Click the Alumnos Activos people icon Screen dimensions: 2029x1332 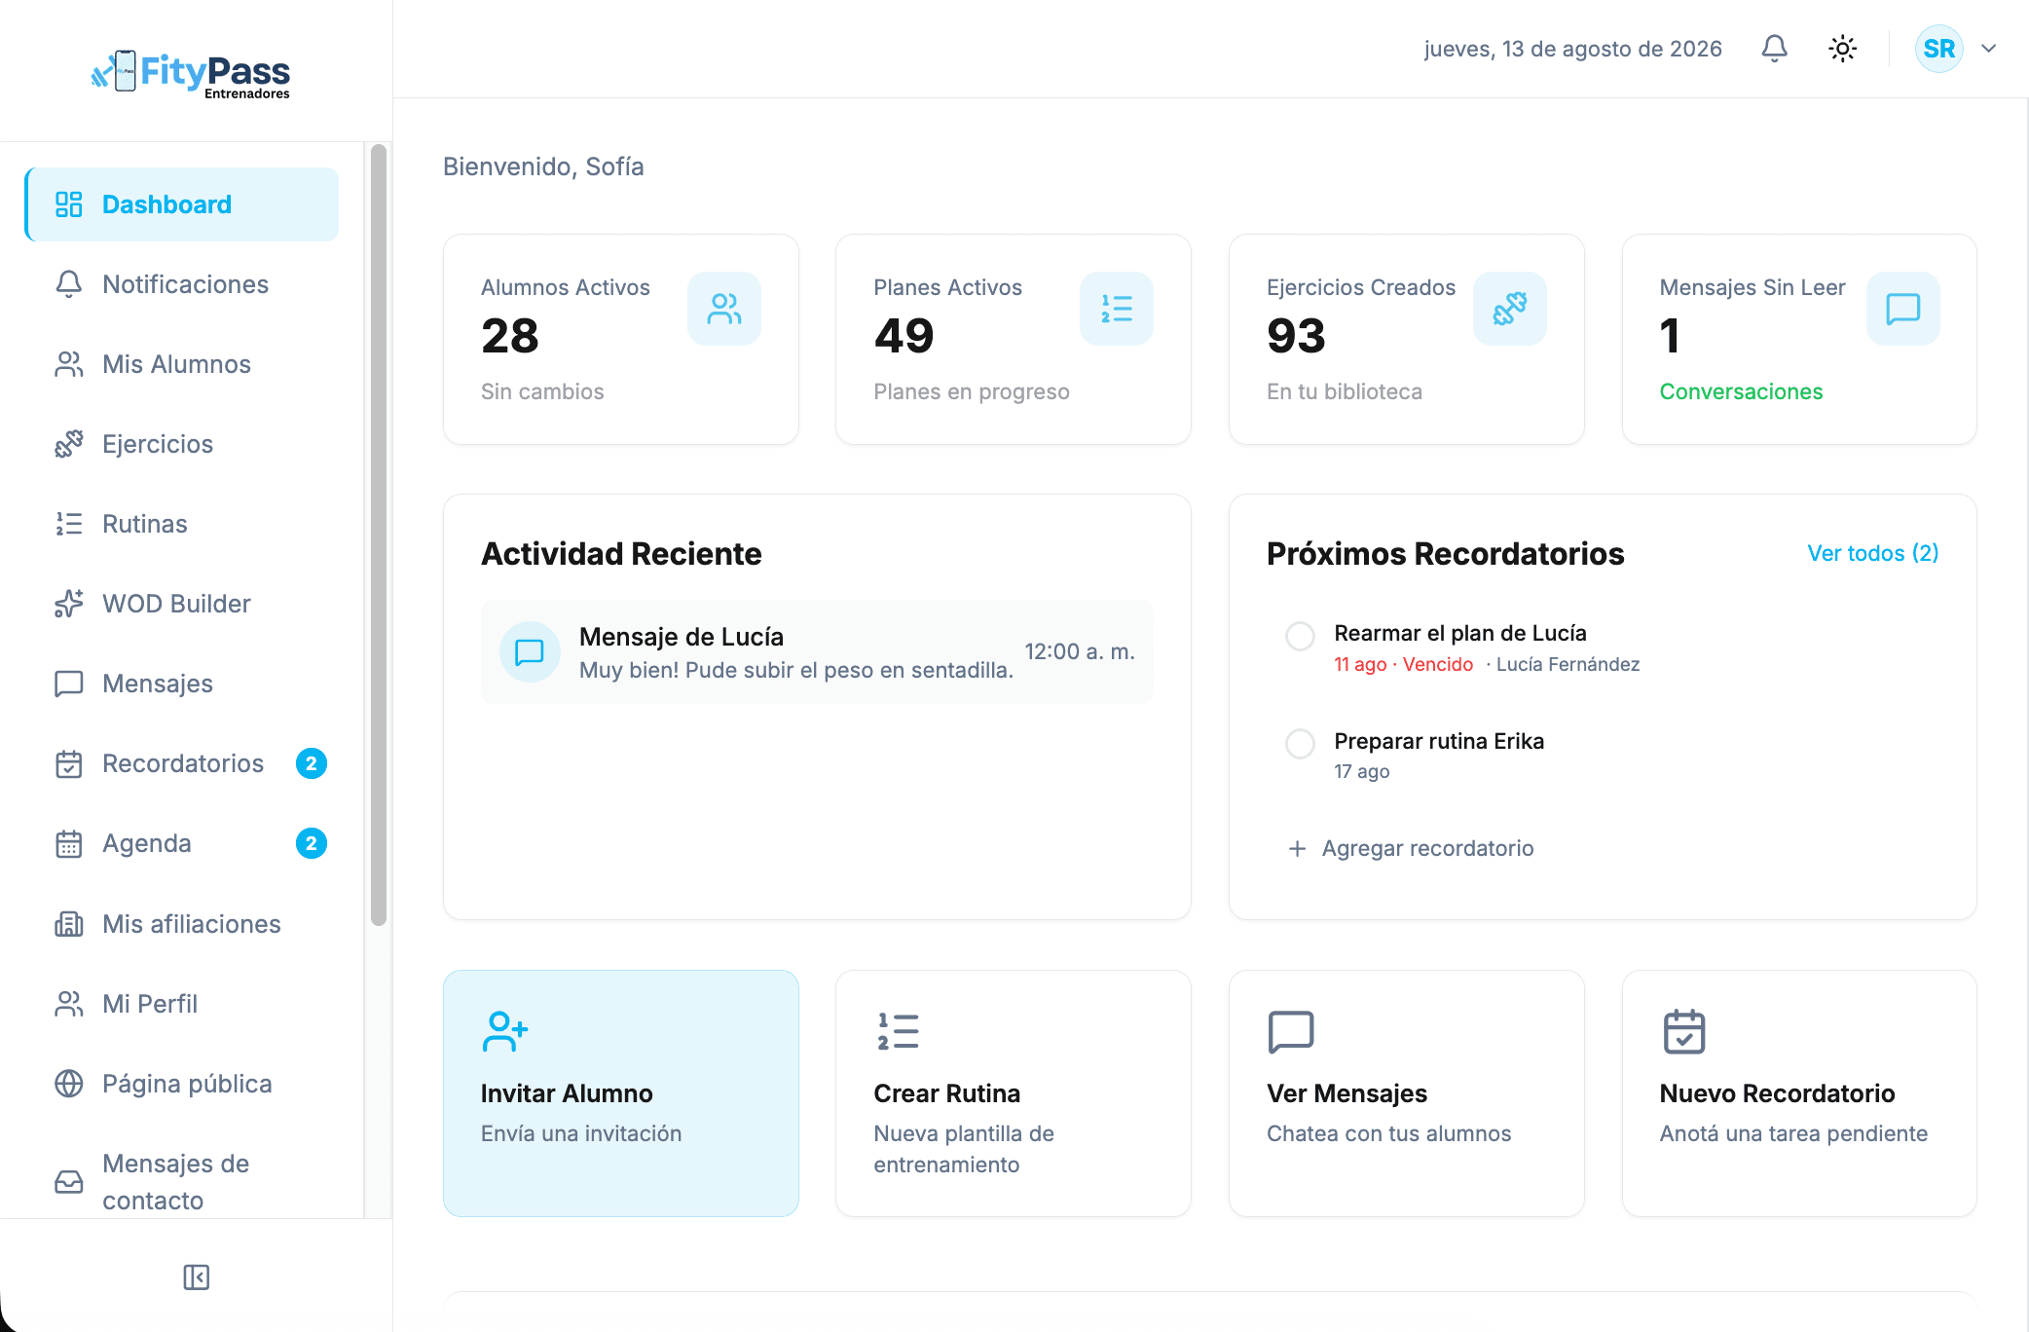pyautogui.click(x=724, y=309)
